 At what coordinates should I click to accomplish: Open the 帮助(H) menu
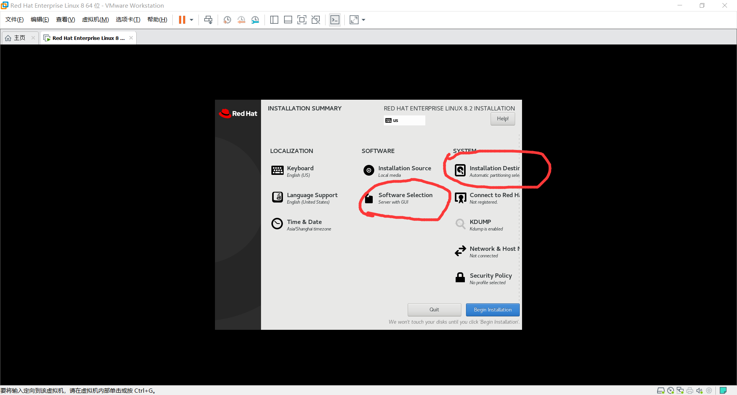click(157, 20)
